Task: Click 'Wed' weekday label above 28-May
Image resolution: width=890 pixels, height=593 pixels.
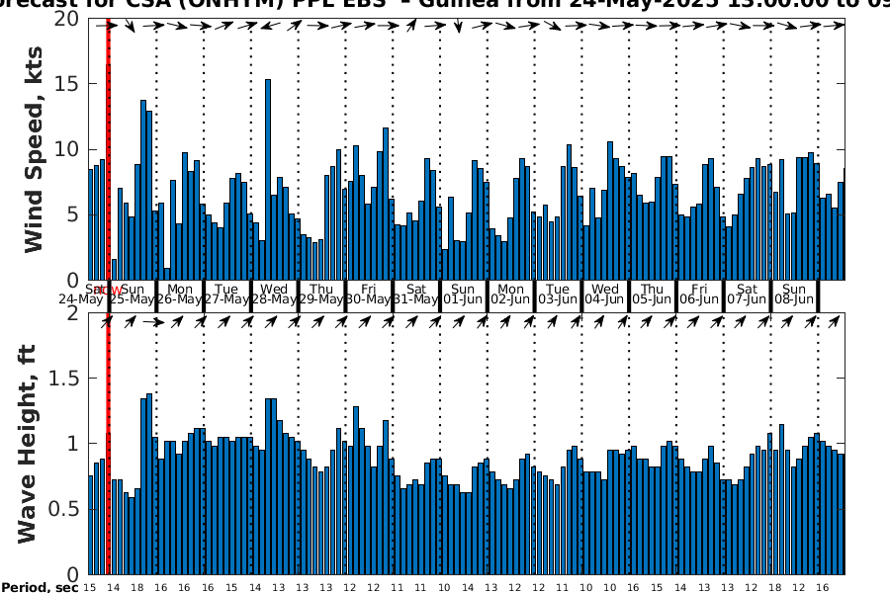Action: coord(274,289)
